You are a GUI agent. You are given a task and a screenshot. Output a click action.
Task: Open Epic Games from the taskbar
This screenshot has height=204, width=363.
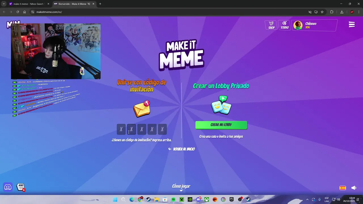[232, 199]
